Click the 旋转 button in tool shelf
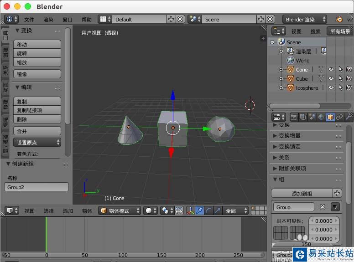The image size is (354, 262). coord(37,53)
